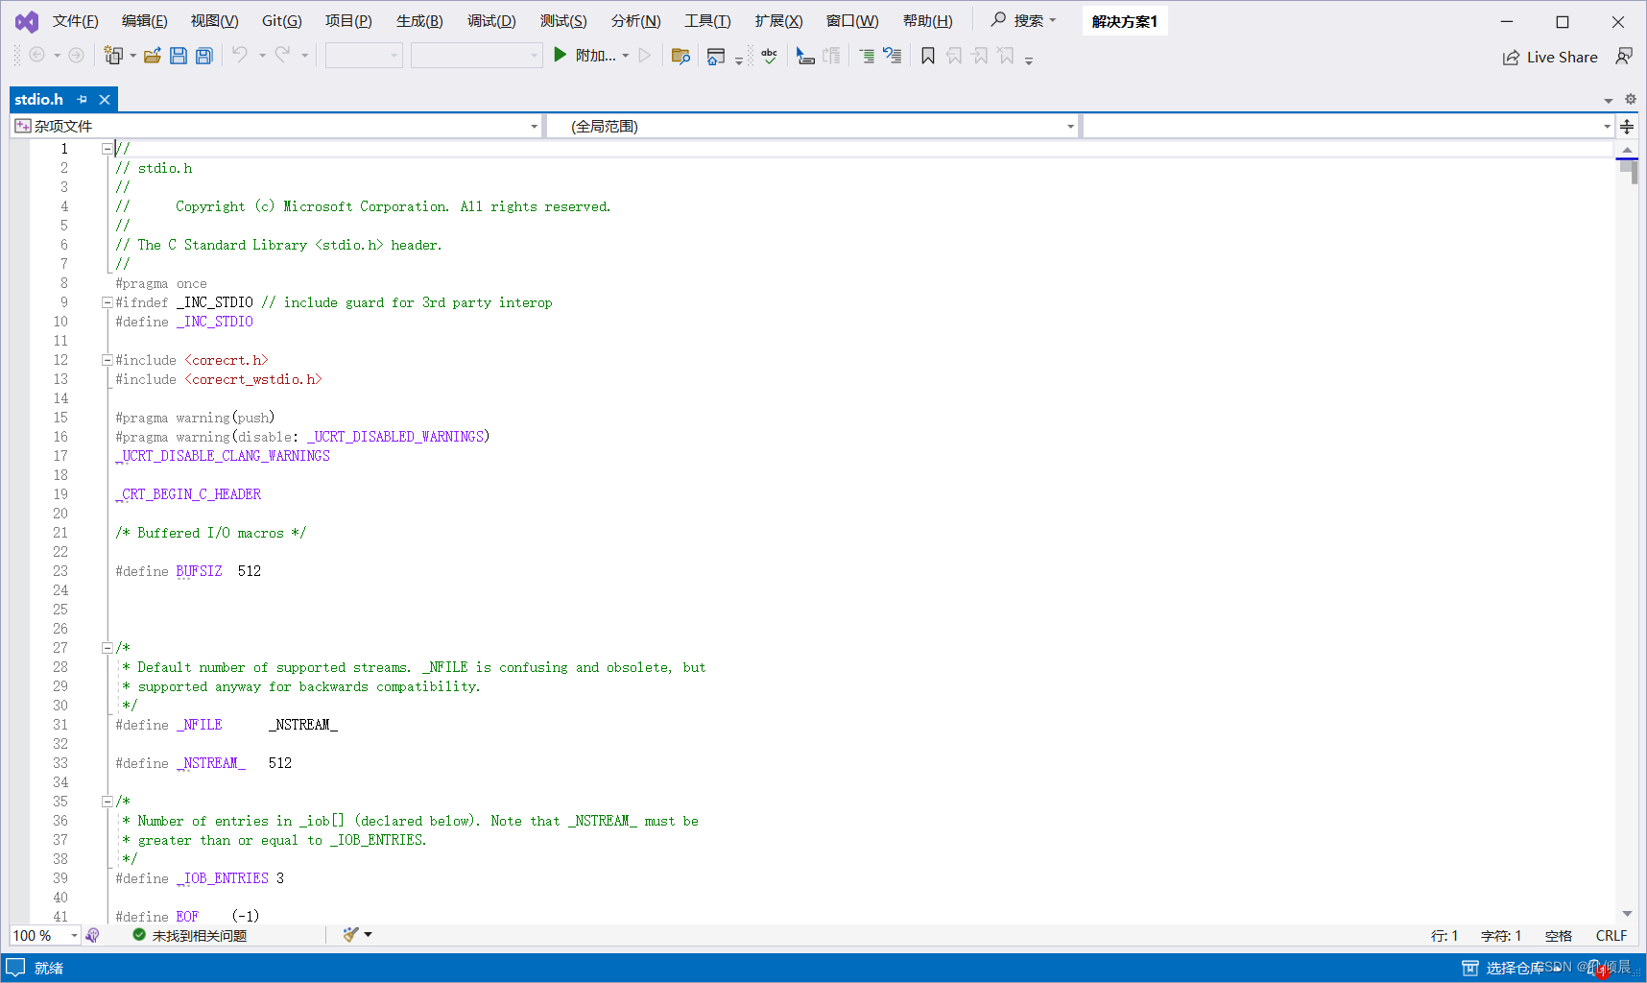
Task: Click the 选择仓库 repository button
Action: coord(1504,967)
